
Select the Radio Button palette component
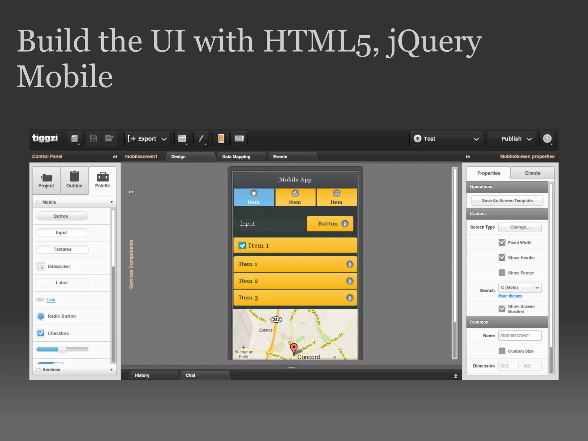[71, 316]
